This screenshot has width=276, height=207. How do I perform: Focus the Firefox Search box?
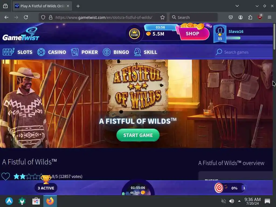(x=194, y=17)
